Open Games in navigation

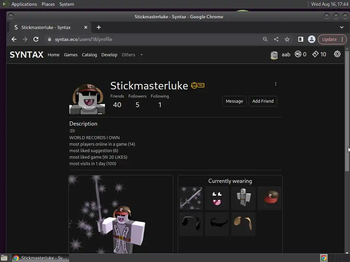click(71, 55)
